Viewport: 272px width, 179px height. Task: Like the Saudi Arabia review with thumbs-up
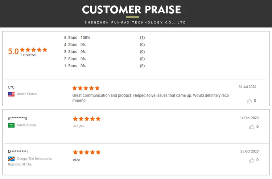252,127
